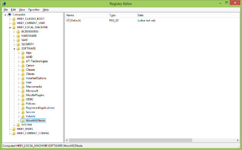Collapse the SOFTWARE key
The image size is (242, 150).
pos(14,49)
